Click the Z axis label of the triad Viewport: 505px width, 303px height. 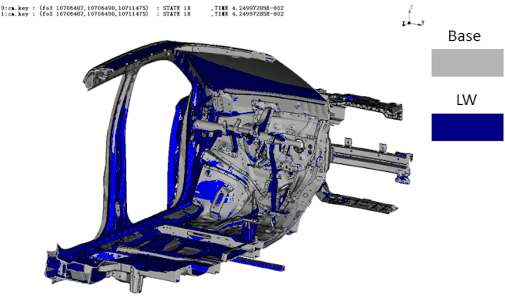click(x=411, y=7)
